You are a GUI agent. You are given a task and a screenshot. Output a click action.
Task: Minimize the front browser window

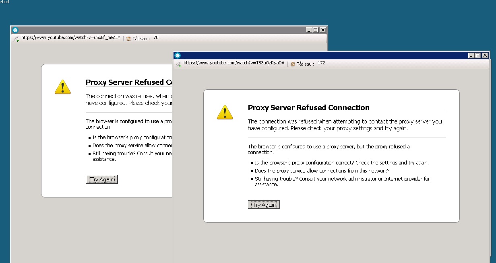click(x=472, y=55)
